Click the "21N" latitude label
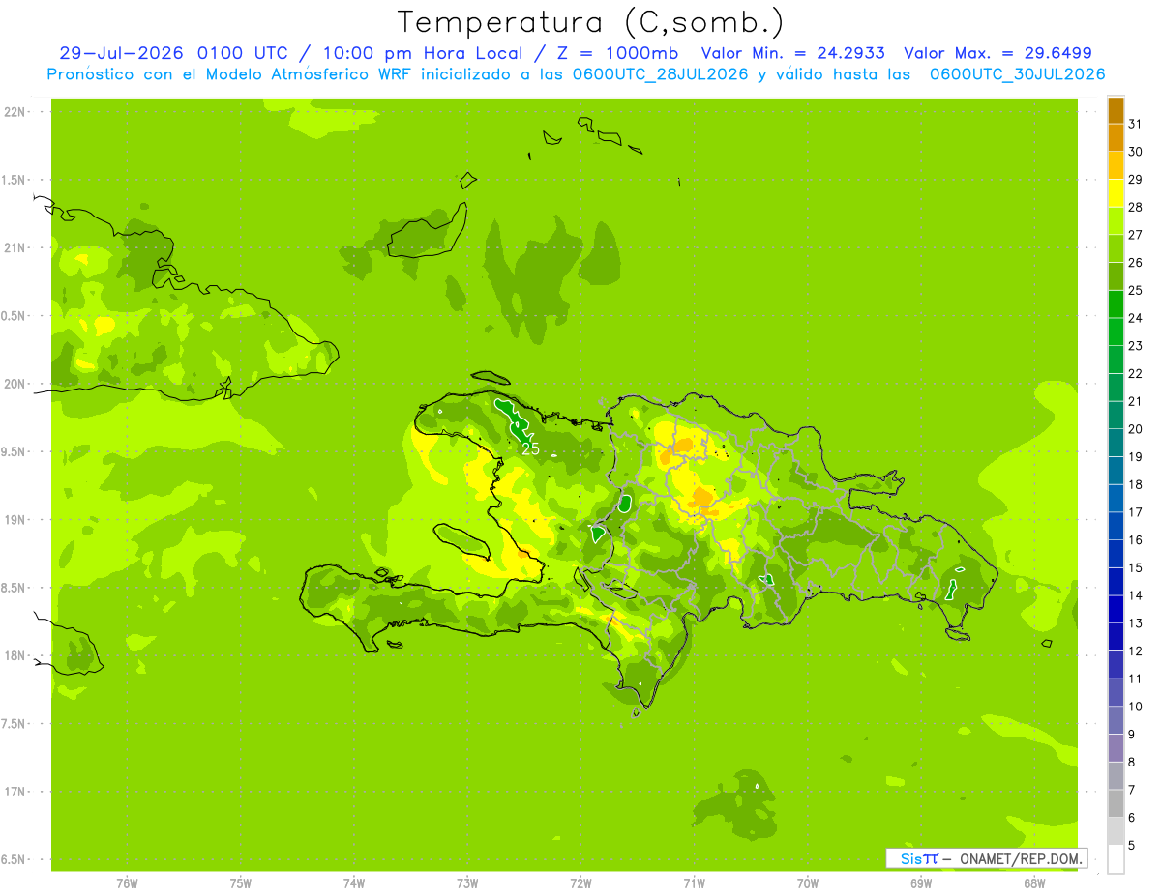1161x896 pixels. 15,247
